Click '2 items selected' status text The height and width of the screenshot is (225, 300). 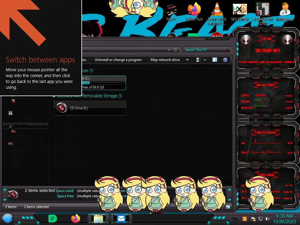point(36,207)
